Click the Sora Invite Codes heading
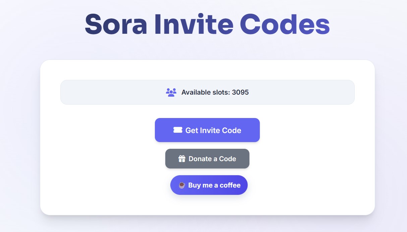 tap(207, 24)
